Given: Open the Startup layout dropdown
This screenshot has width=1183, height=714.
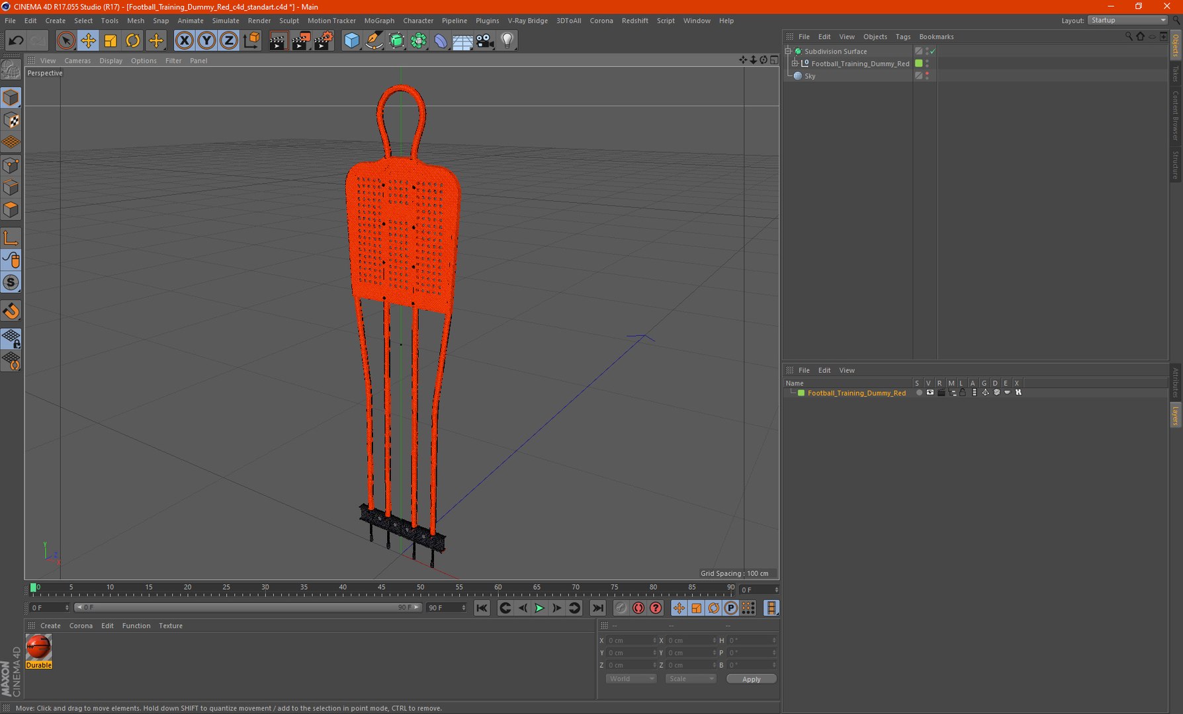Looking at the screenshot, I should point(1128,20).
